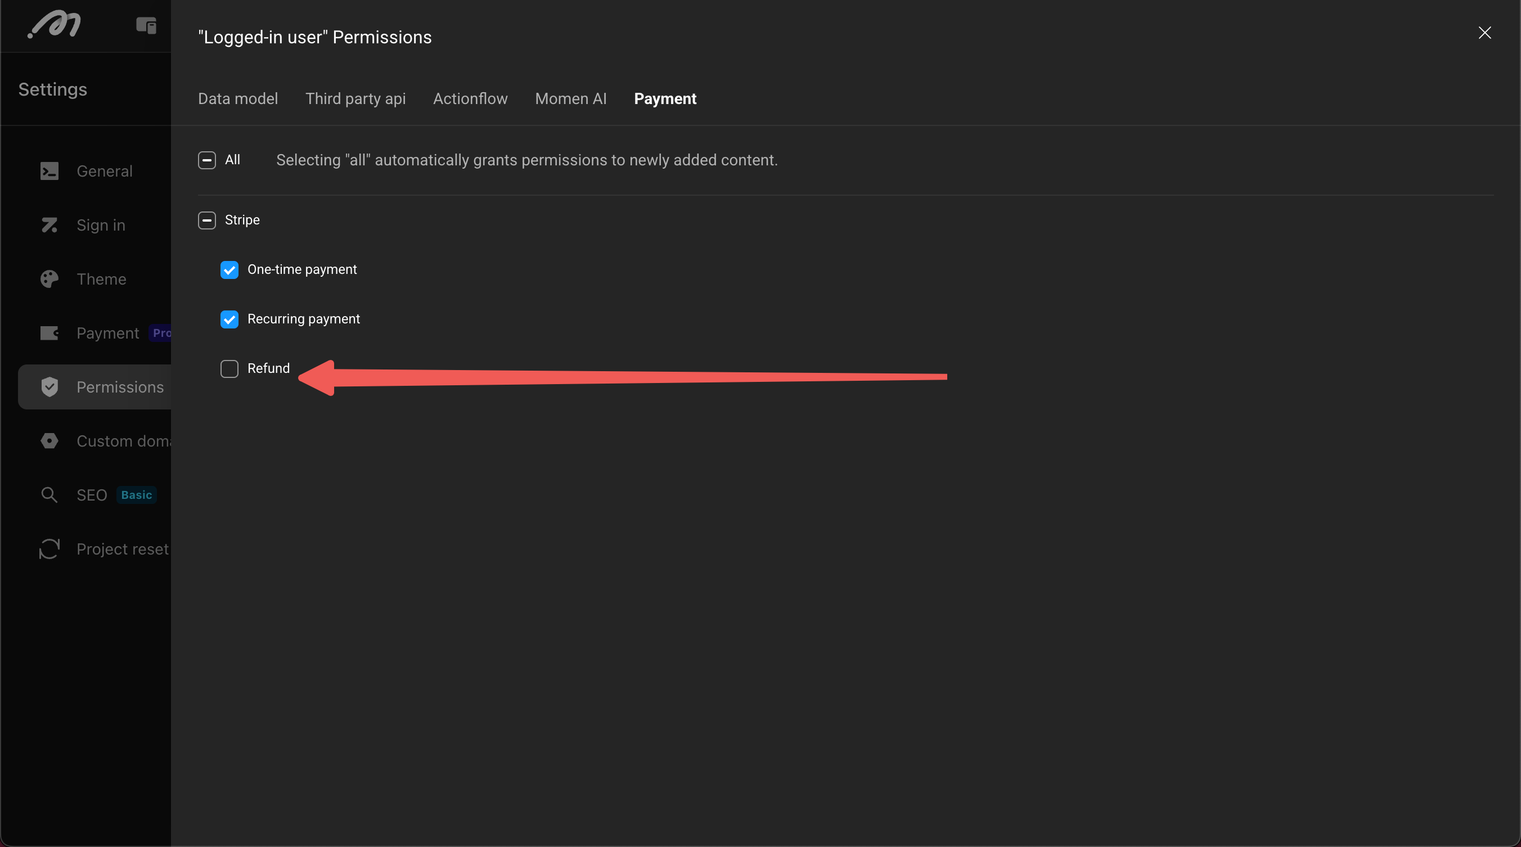Click the Theme palette icon
The height and width of the screenshot is (847, 1521).
click(x=49, y=278)
